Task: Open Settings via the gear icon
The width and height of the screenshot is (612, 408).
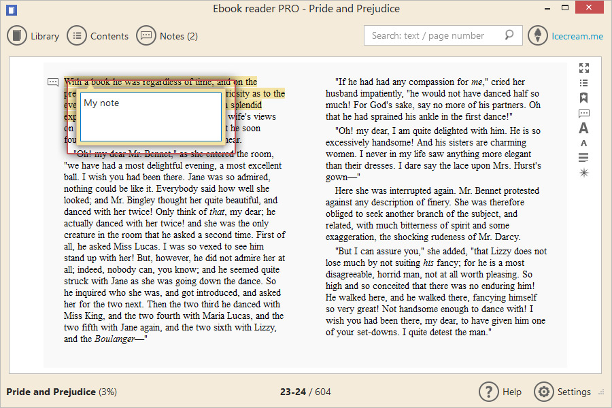Action: (544, 392)
